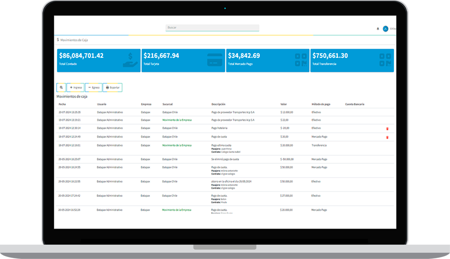Delete the Pago hotelería row
Image resolution: width=450 pixels, height=259 pixels.
tap(387, 129)
